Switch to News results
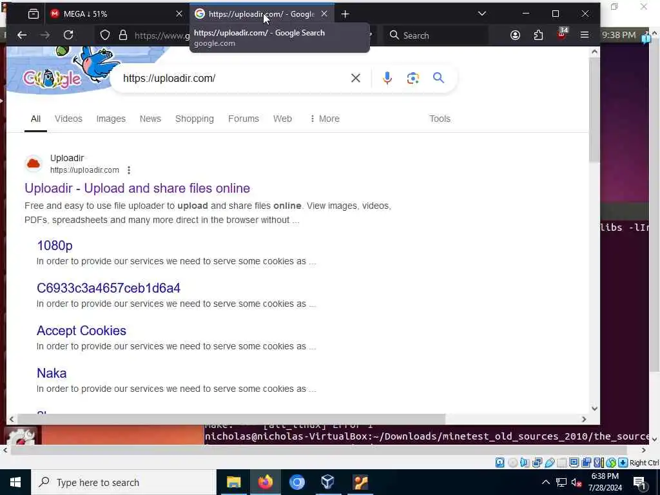This screenshot has width=660, height=495. click(x=150, y=119)
